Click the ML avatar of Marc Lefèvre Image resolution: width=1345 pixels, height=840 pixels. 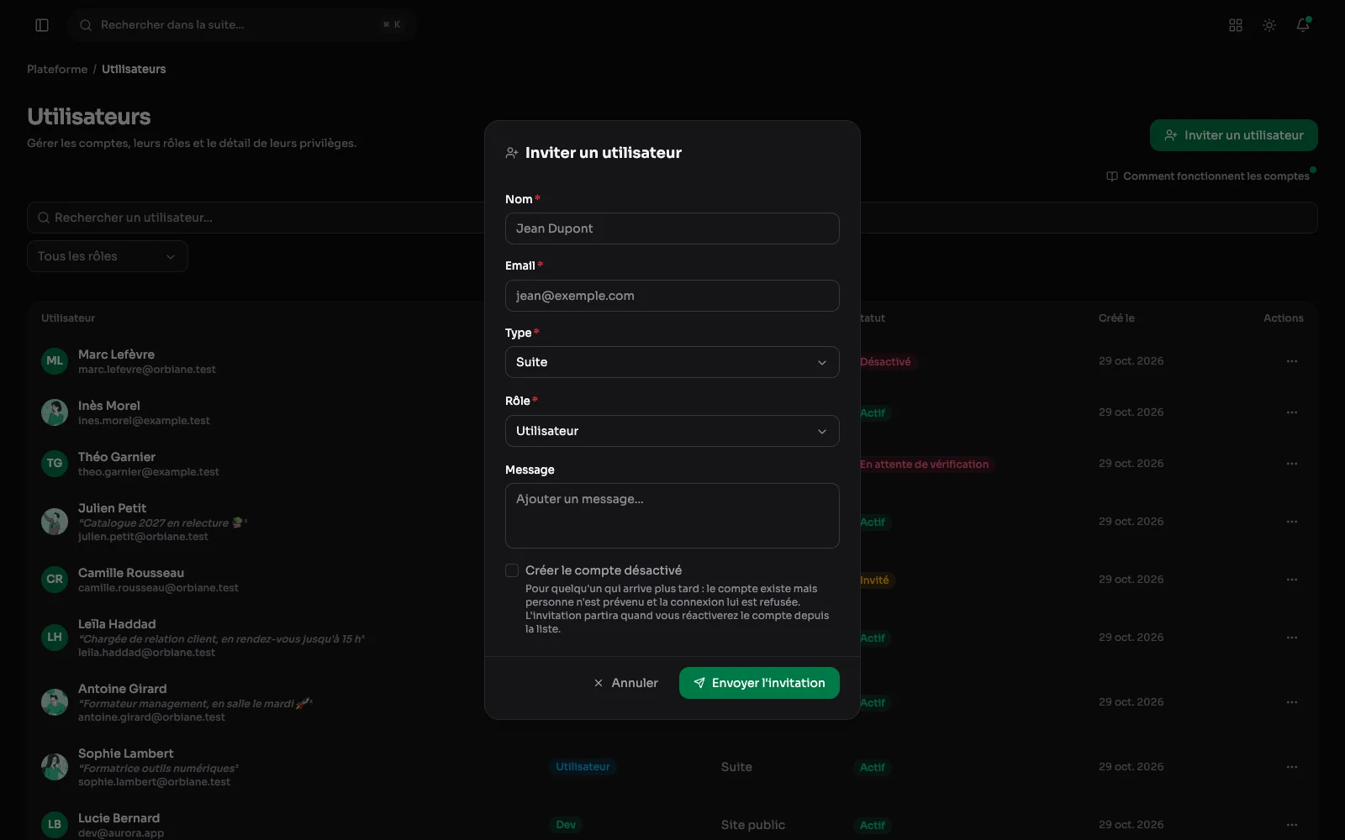click(55, 361)
